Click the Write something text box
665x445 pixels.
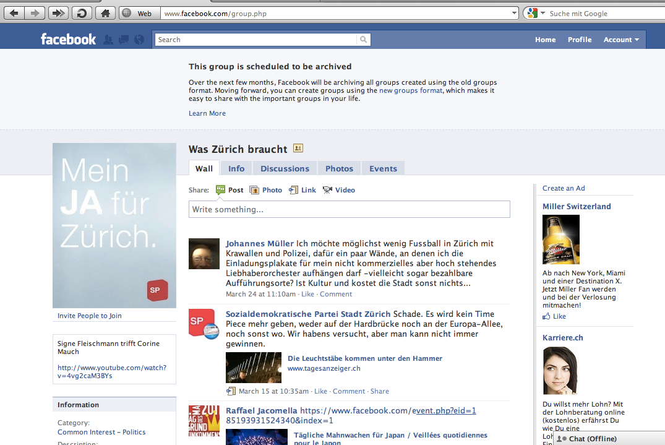coord(349,209)
